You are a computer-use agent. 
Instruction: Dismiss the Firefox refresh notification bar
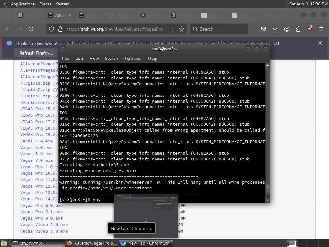point(320,43)
